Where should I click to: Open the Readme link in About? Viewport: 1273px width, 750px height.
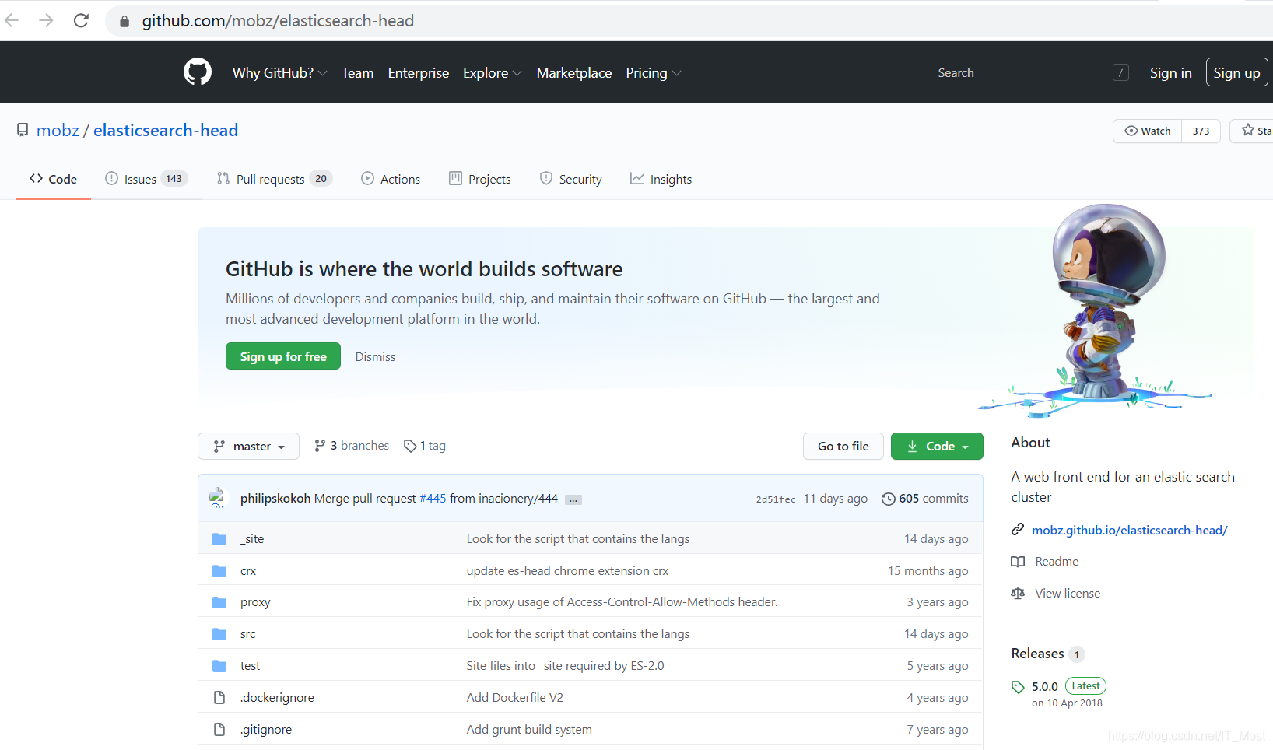[x=1057, y=562]
